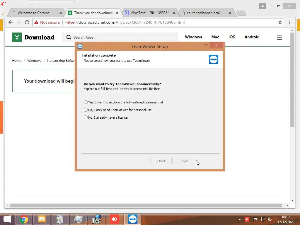
Task: Select the full-featured business trial option
Action: click(123, 102)
